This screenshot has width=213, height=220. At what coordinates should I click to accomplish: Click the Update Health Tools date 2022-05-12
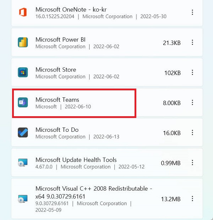coord(131,167)
